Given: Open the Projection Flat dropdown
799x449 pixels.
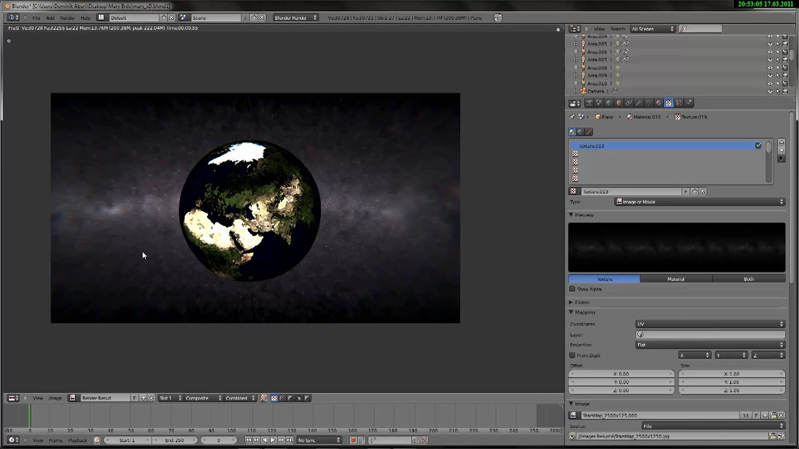Looking at the screenshot, I should point(710,345).
